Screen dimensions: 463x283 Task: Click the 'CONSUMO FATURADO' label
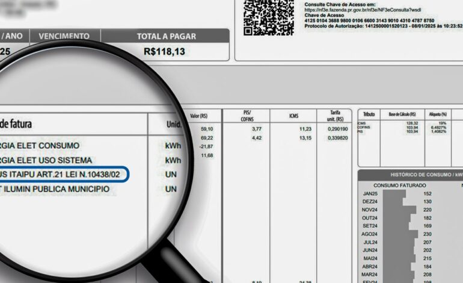399,185
